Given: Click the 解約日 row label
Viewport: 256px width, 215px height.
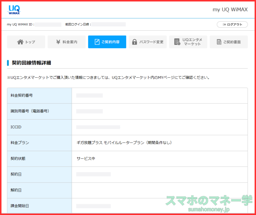Looking at the screenshot, I should coord(16,190).
